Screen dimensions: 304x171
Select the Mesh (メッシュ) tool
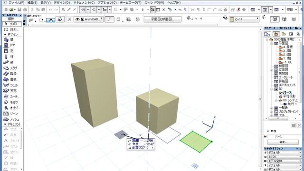[11, 119]
